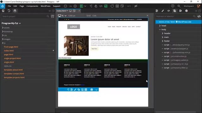Click the refresh page icon

[112, 6]
